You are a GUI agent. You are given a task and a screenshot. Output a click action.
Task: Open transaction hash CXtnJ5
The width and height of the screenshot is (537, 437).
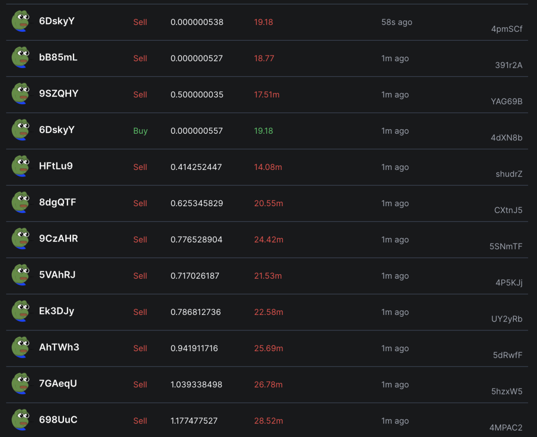coord(508,210)
